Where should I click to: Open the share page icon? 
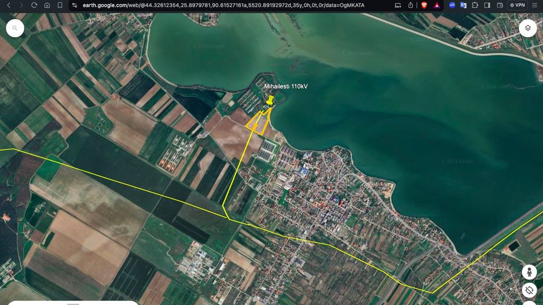[410, 5]
